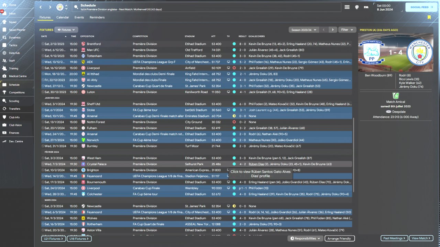Click the Manchester City club badge in top bar

(x=60, y=7)
